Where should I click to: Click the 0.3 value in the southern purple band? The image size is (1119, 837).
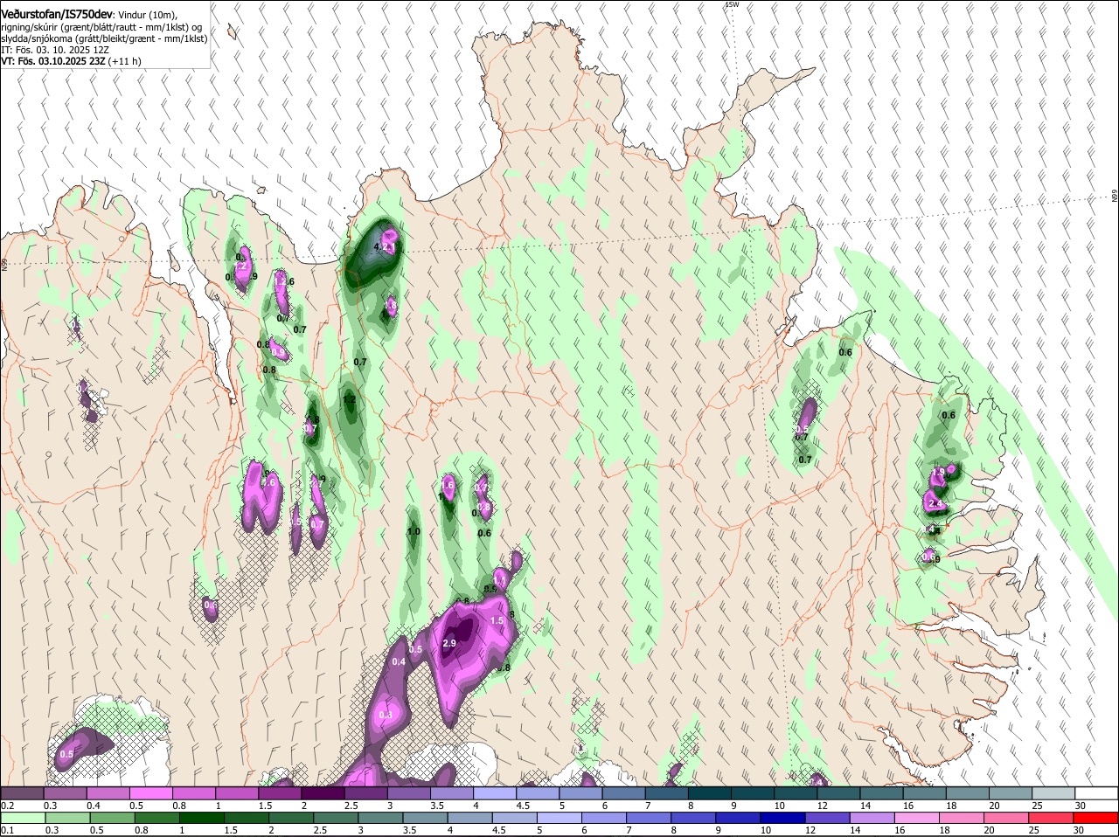point(386,715)
